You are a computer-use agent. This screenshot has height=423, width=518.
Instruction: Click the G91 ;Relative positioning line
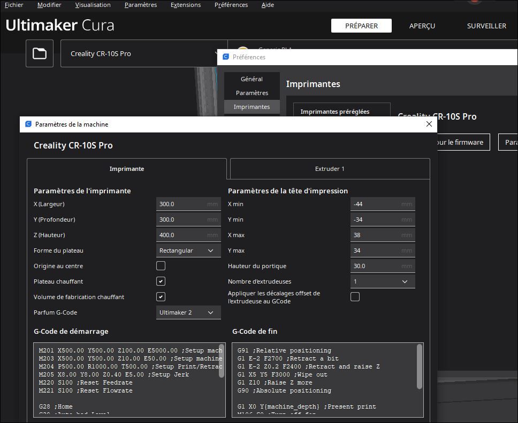[x=284, y=350]
